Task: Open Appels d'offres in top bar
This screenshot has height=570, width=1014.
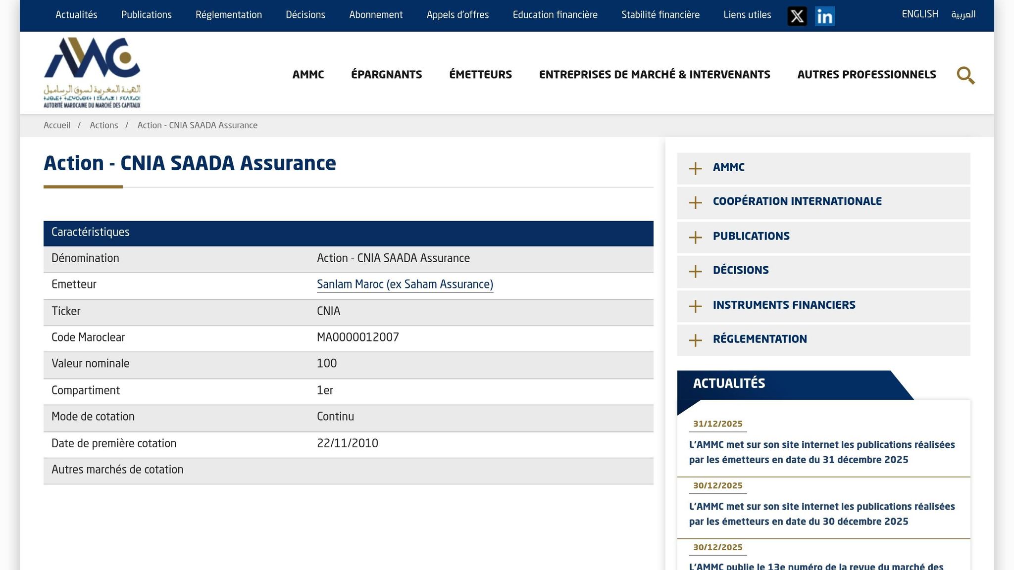Action: (x=457, y=15)
